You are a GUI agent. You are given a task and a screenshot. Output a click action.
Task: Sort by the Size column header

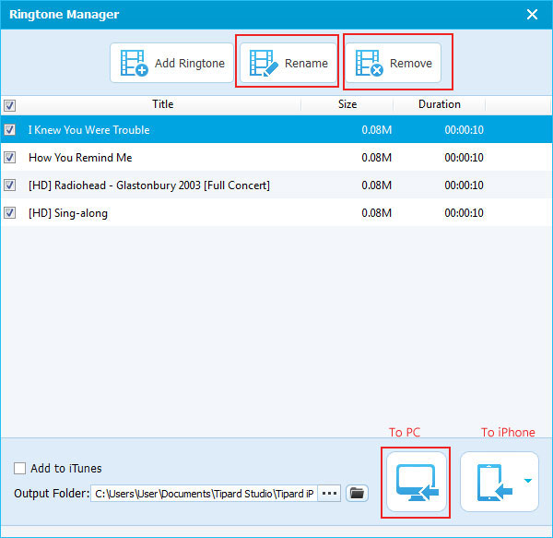click(347, 104)
